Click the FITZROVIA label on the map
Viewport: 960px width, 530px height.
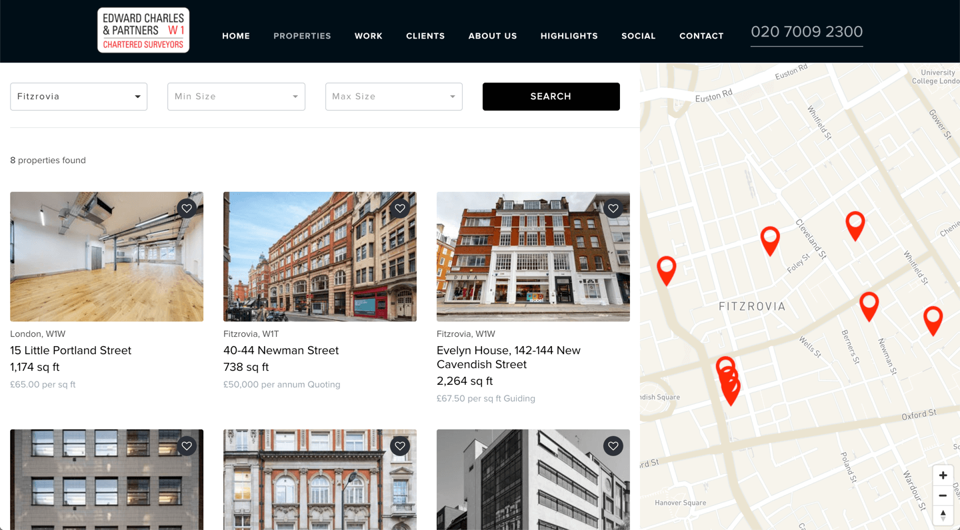(752, 306)
